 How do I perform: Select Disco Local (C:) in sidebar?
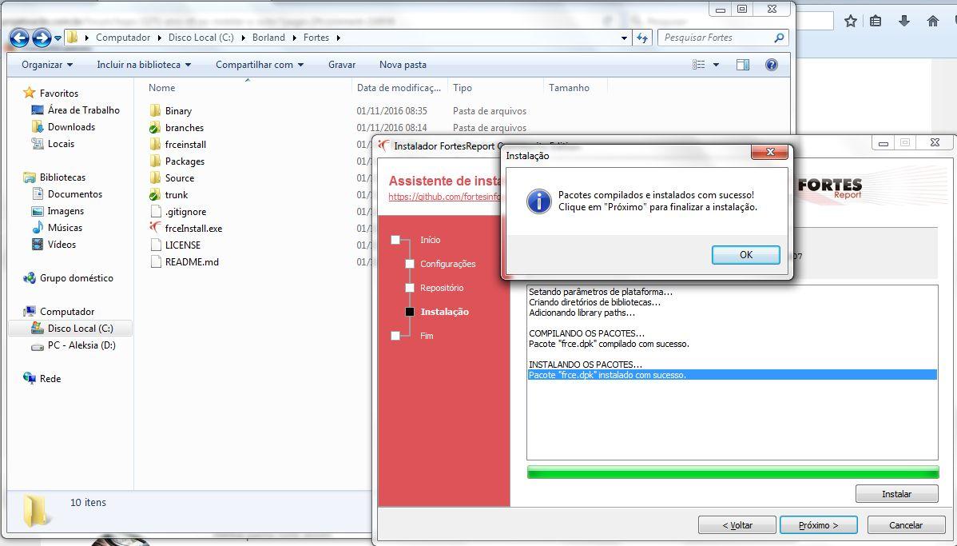point(80,328)
